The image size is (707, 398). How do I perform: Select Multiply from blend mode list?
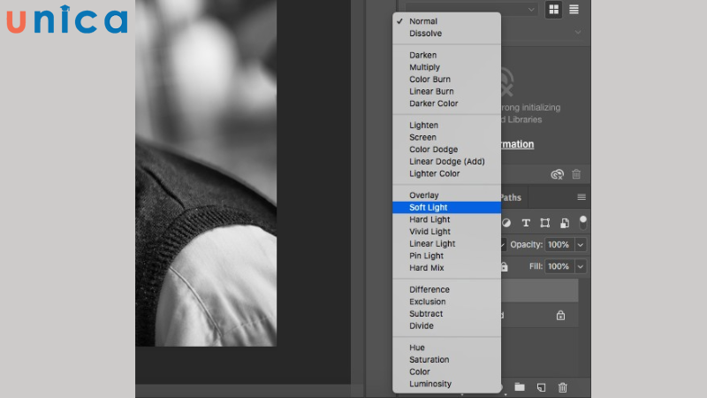tap(424, 67)
